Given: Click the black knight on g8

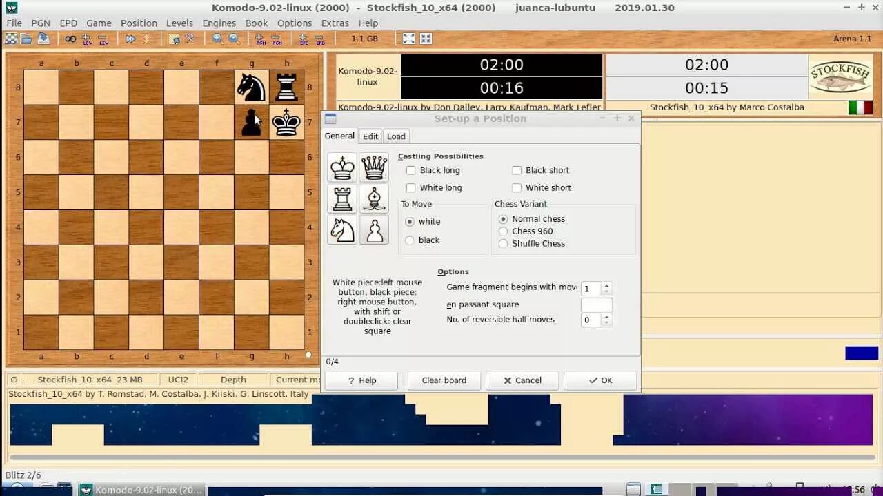Looking at the screenshot, I should click(x=251, y=87).
